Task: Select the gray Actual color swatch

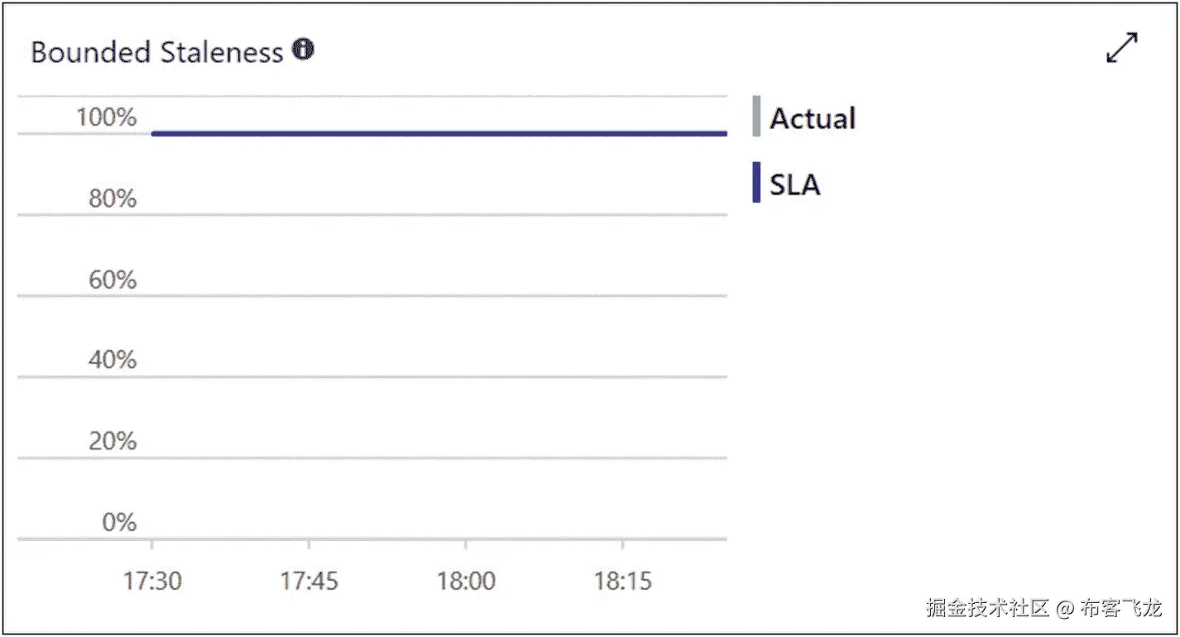Action: click(756, 116)
